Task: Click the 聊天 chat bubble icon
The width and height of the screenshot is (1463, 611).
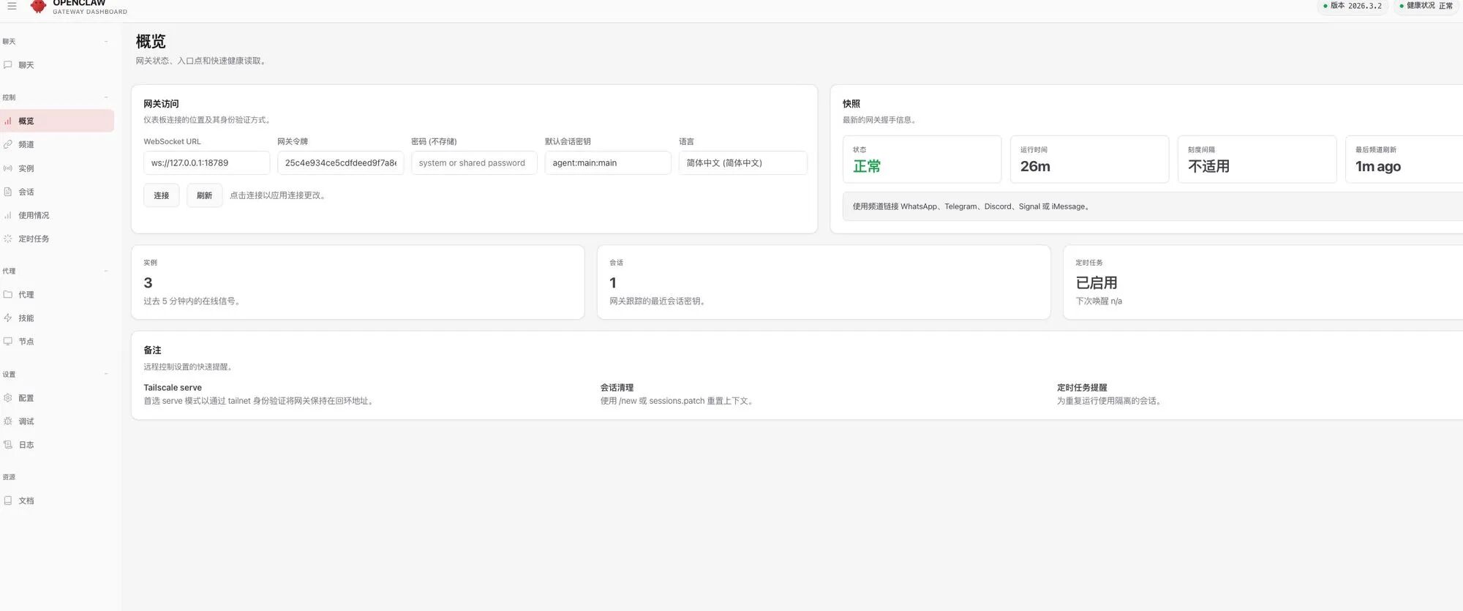Action: (x=8, y=65)
